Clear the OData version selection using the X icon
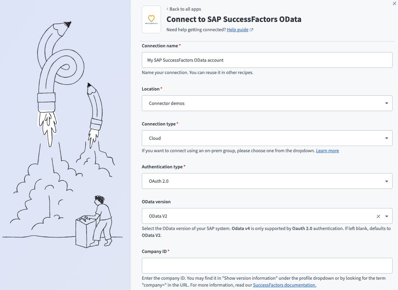The width and height of the screenshot is (398, 290). tap(378, 216)
